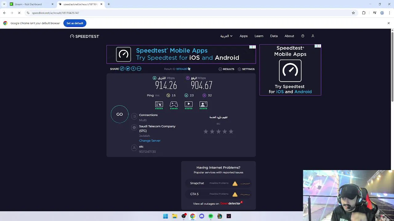Open Learn in the navigation bar
Screen dimensions: 394x221
(259, 36)
